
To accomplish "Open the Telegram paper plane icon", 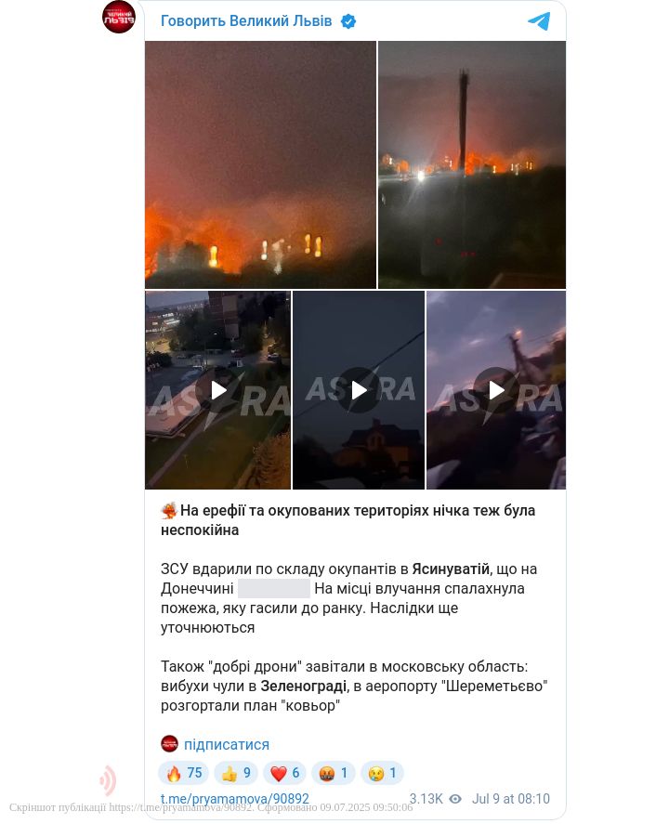I will click(x=539, y=21).
